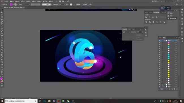Toggle visibility eye of the pink sublayer

tap(160, 43)
